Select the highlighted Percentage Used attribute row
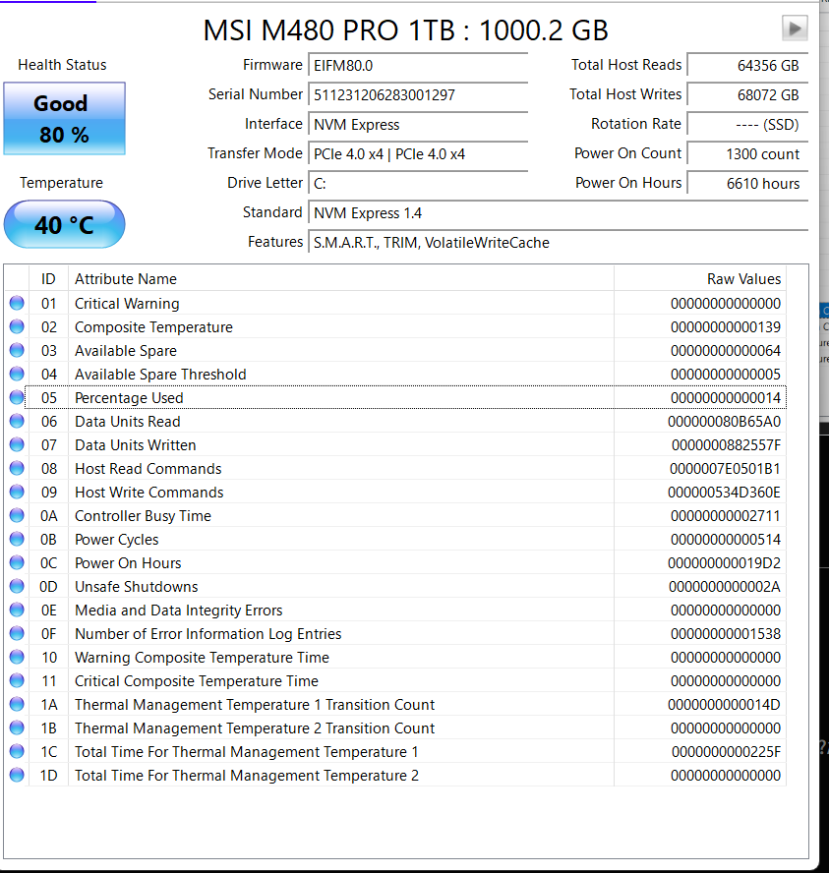This screenshot has height=873, width=829. tap(393, 397)
